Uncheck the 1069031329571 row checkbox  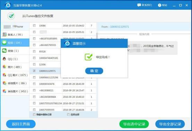34,71
